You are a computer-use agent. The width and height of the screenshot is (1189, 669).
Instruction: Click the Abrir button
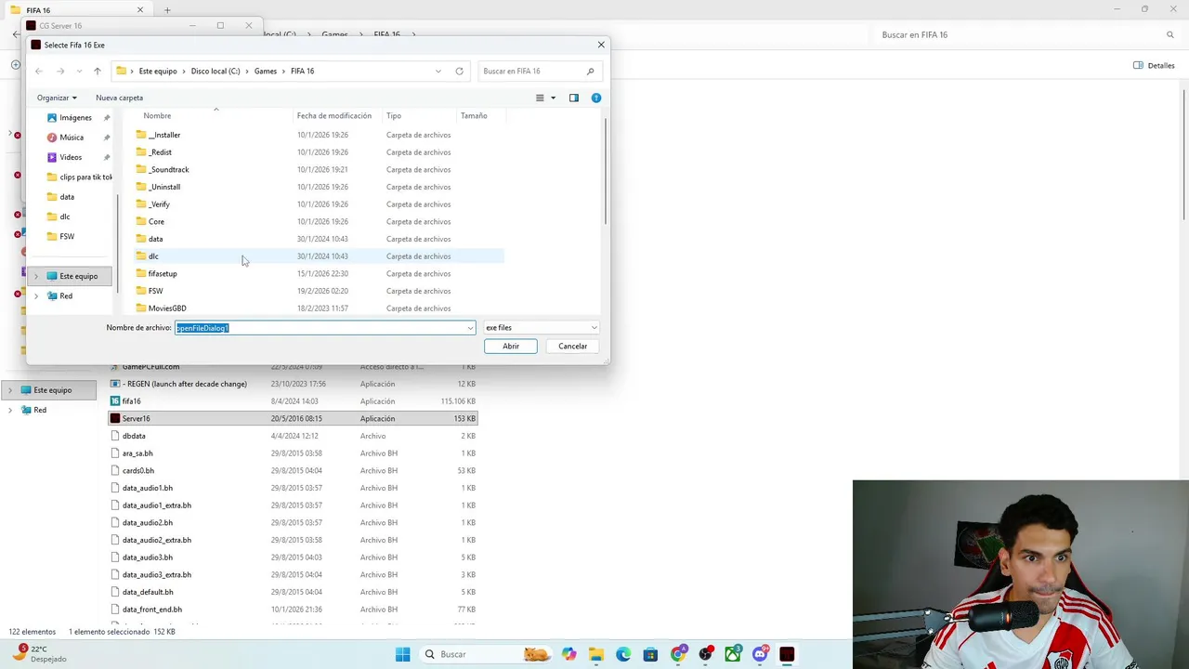(x=511, y=346)
